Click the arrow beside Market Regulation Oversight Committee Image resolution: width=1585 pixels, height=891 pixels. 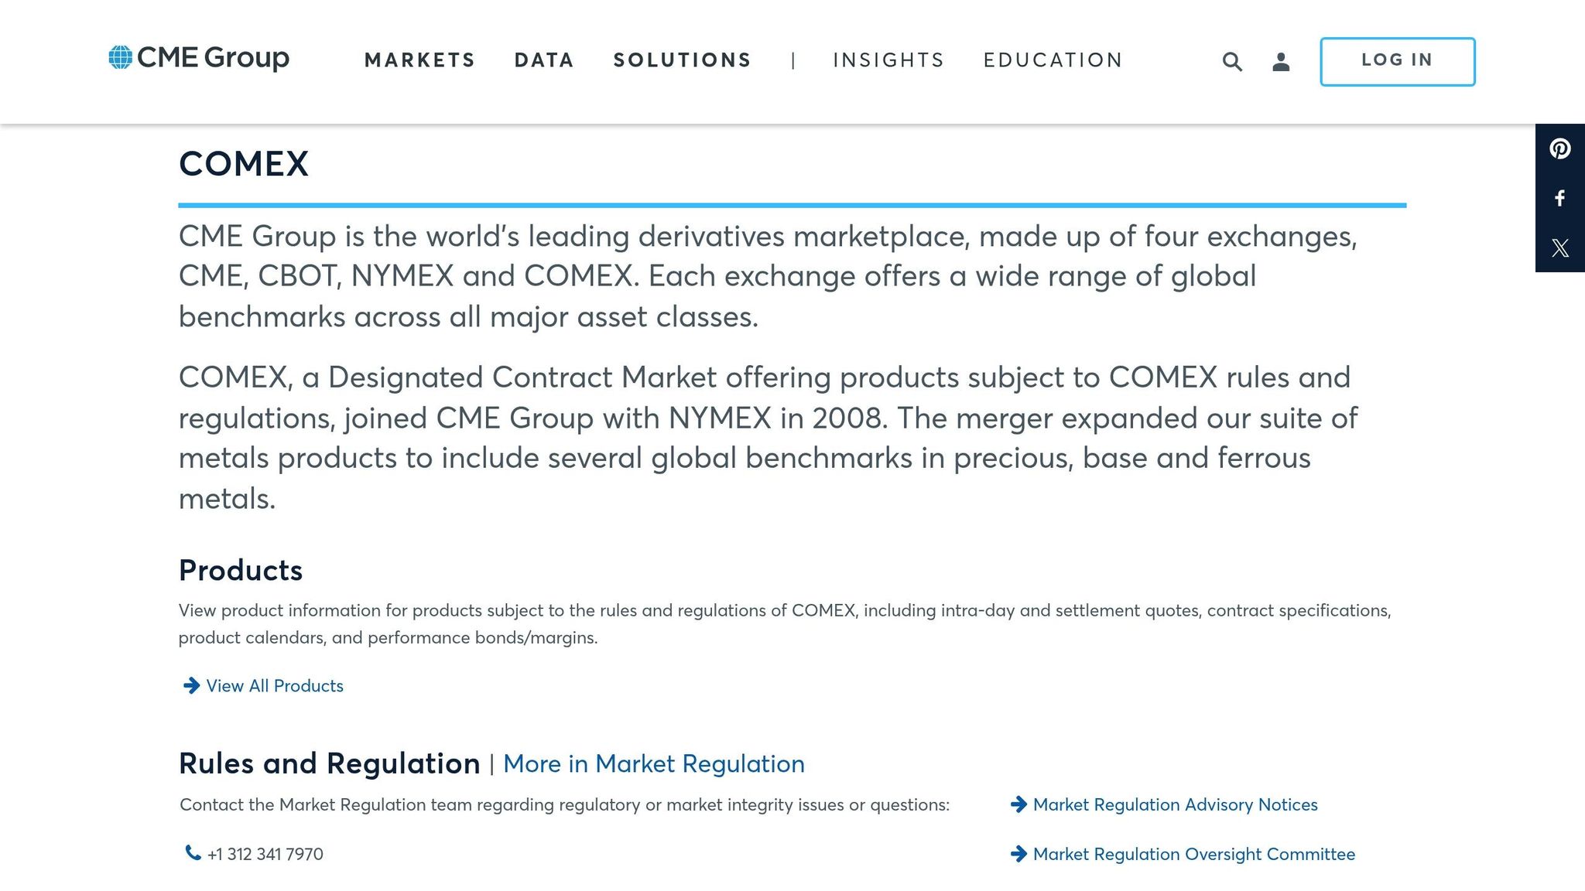click(1019, 854)
